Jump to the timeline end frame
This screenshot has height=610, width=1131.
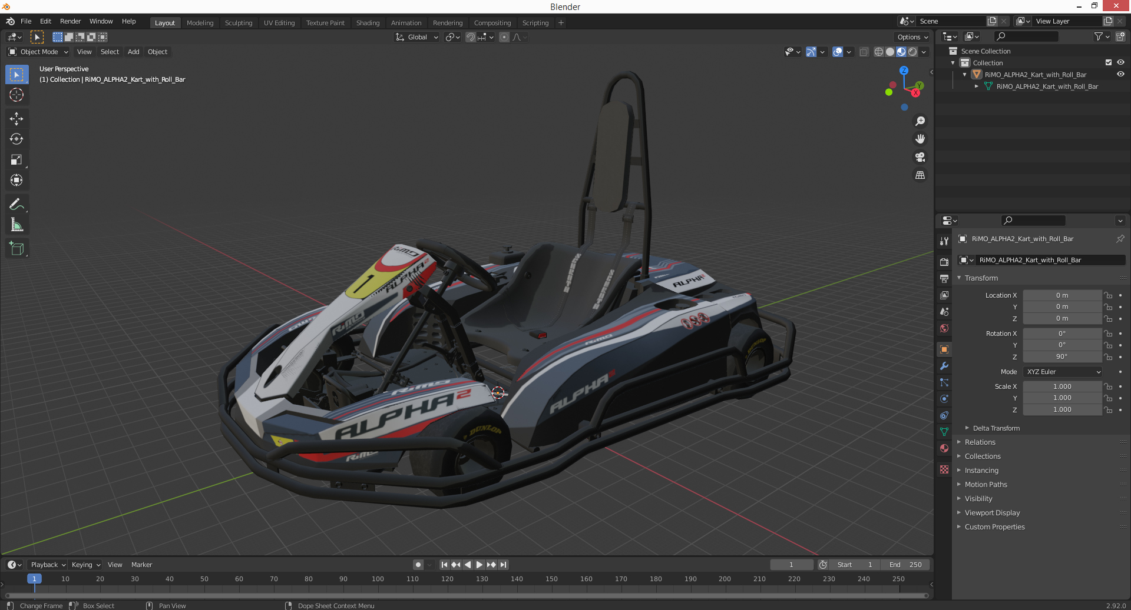click(503, 565)
